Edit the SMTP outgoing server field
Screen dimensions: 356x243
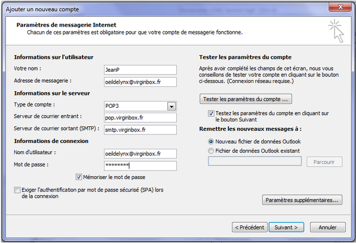[x=139, y=129]
